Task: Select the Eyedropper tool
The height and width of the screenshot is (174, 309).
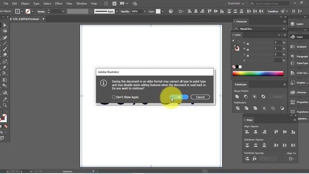Action: click(5, 99)
